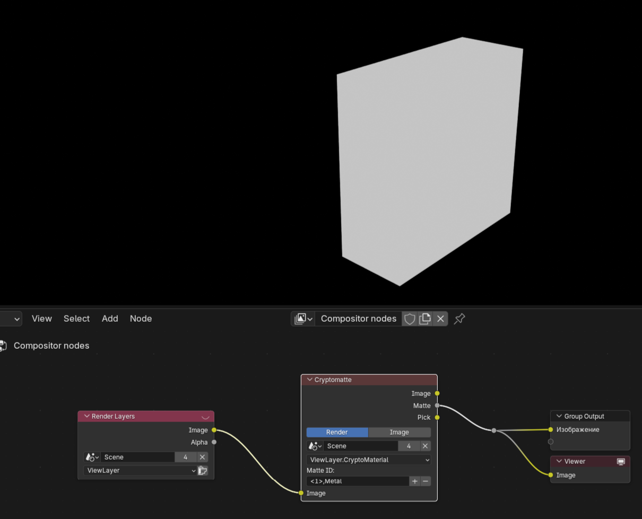Click Render Layers node preview toggle icon

click(x=205, y=417)
